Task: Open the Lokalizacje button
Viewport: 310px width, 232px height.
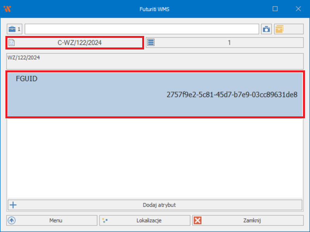Action: 145,220
